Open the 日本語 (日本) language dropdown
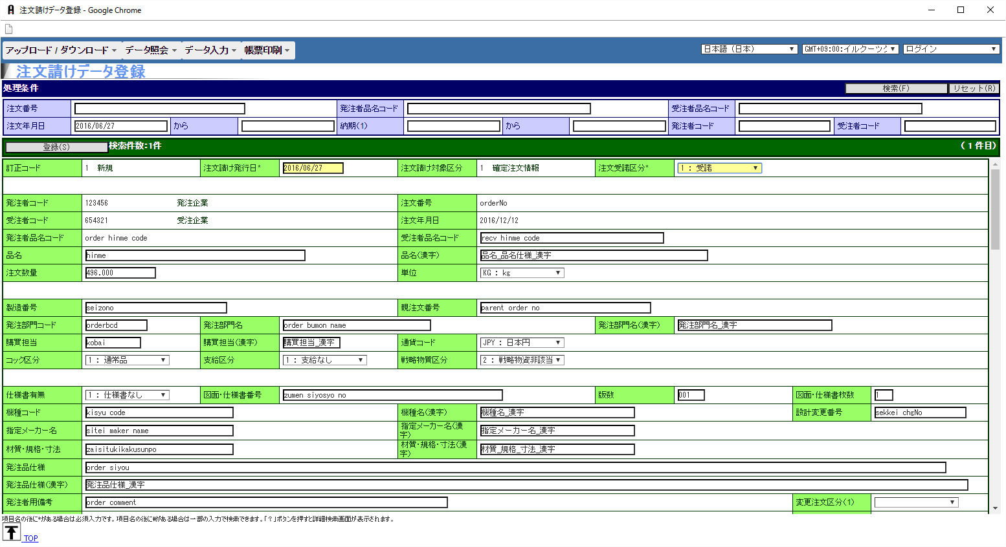Image resolution: width=1006 pixels, height=547 pixels. pyautogui.click(x=749, y=49)
